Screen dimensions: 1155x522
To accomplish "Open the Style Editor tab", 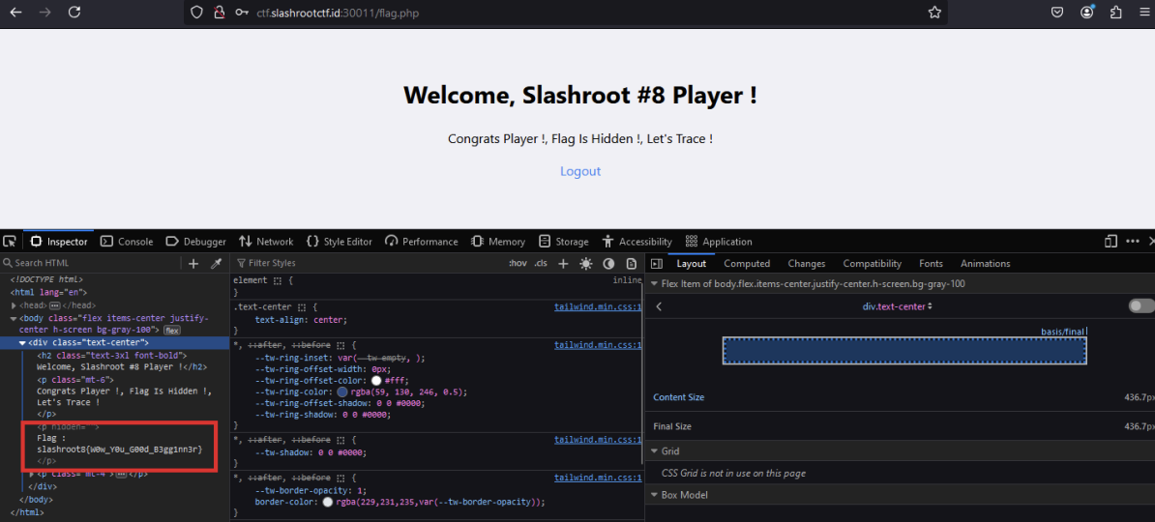I will coord(339,242).
